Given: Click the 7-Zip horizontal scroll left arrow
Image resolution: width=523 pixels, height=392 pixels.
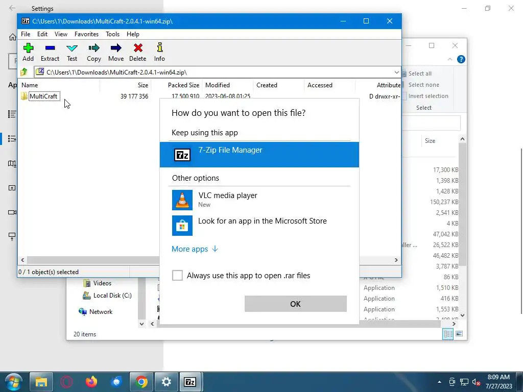Looking at the screenshot, I should [22, 260].
